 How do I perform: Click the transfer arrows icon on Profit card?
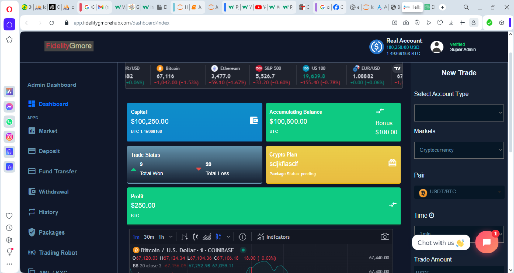[x=393, y=204]
